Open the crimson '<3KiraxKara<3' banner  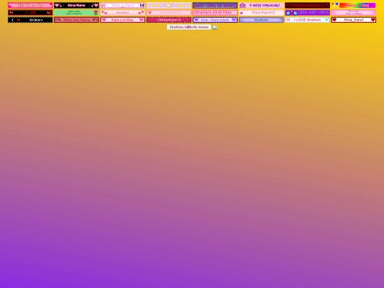[x=169, y=20]
